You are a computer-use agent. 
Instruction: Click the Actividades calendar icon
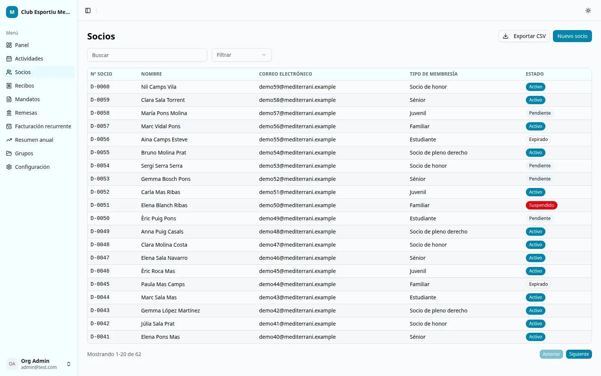click(9, 59)
